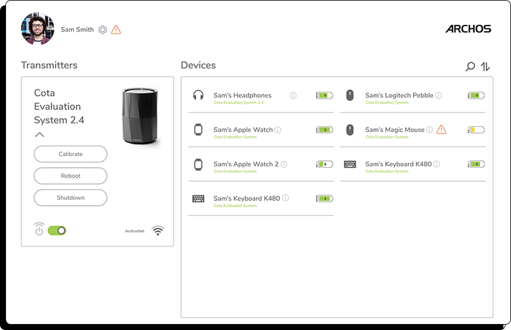Open device search magnifier icon
Screen dimensions: 511x330
(470, 66)
